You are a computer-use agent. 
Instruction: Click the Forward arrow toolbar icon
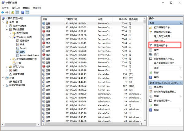pyautogui.click(x=7, y=12)
